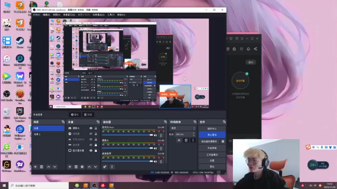This screenshot has width=337, height=189.
Task: Toggle lock for 摄像头 source
Action: (96, 128)
